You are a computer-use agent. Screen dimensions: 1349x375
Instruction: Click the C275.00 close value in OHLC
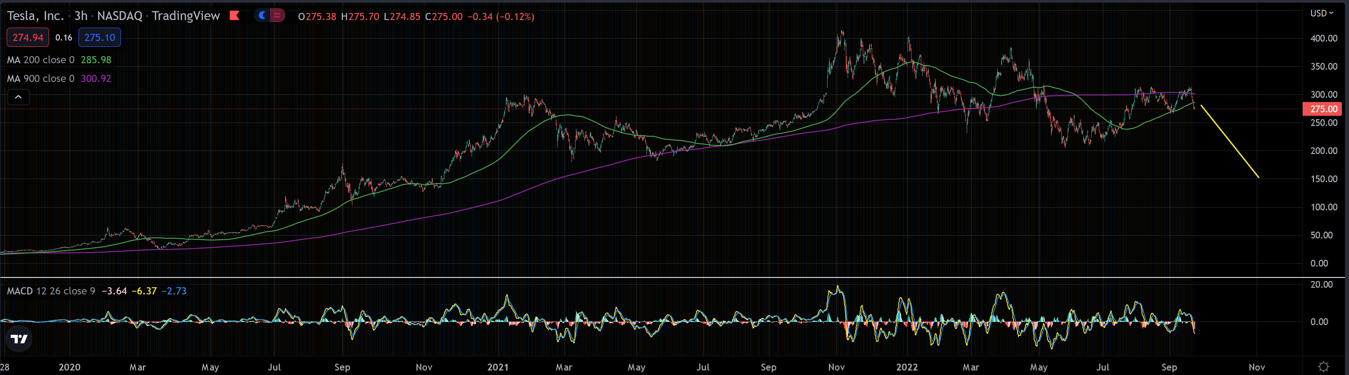click(x=443, y=17)
